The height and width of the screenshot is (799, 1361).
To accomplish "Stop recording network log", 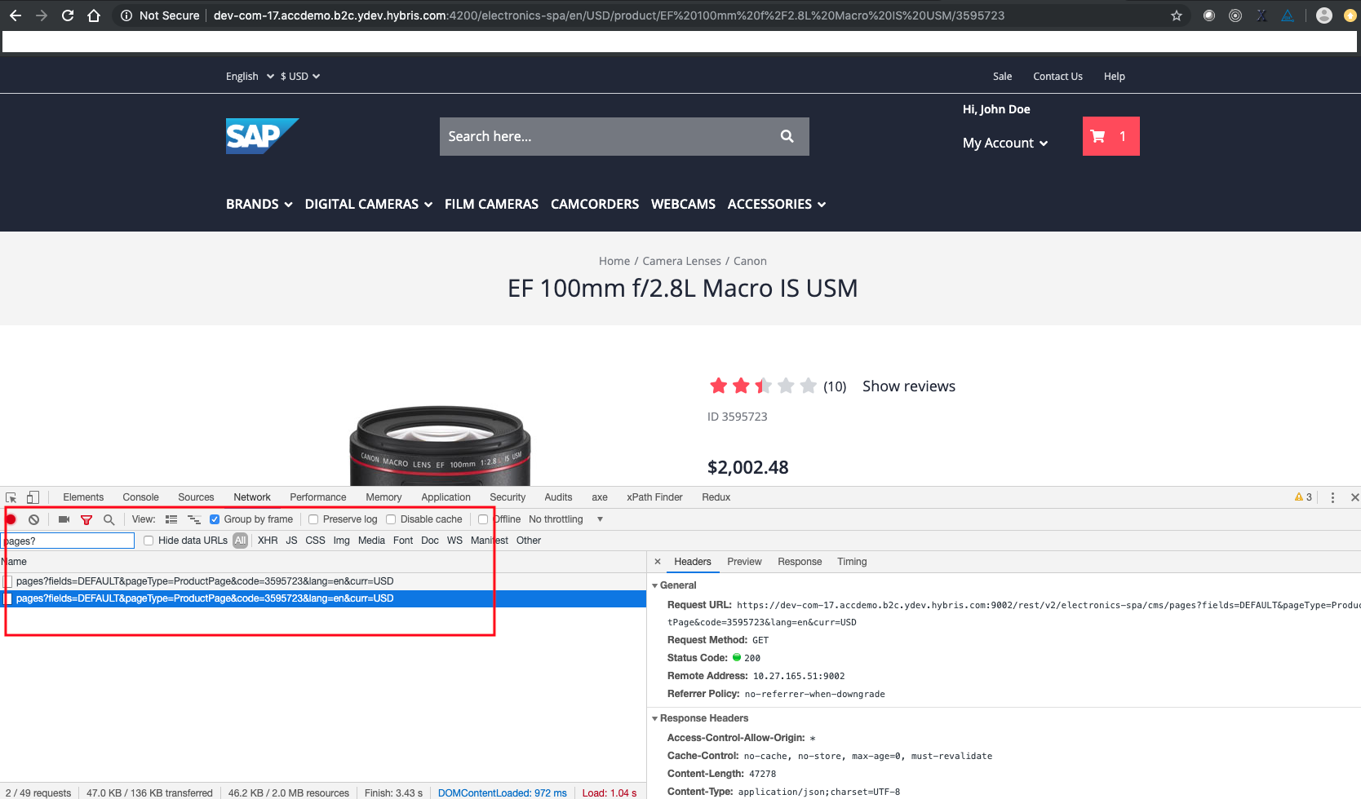I will point(10,519).
